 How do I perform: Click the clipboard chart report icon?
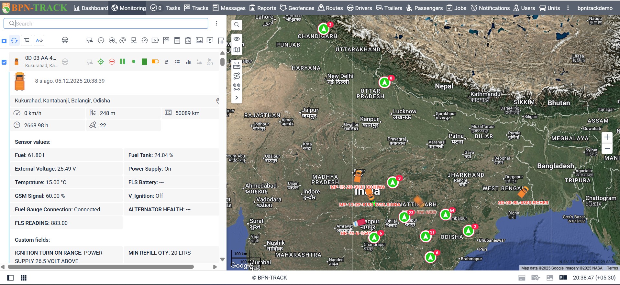pyautogui.click(x=188, y=40)
